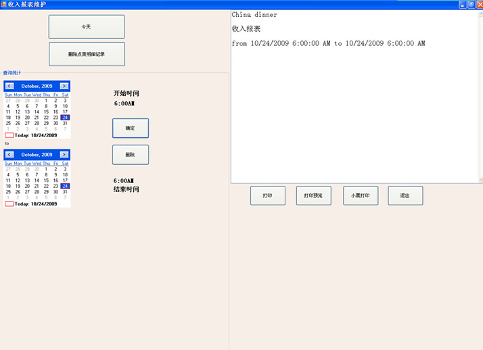
Task: Click previous month arrow in end calendar
Action: pyautogui.click(x=9, y=155)
